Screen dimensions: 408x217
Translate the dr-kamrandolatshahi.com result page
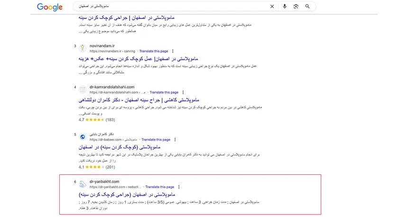pyautogui.click(x=164, y=92)
